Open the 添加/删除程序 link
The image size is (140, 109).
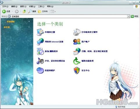click(51, 51)
